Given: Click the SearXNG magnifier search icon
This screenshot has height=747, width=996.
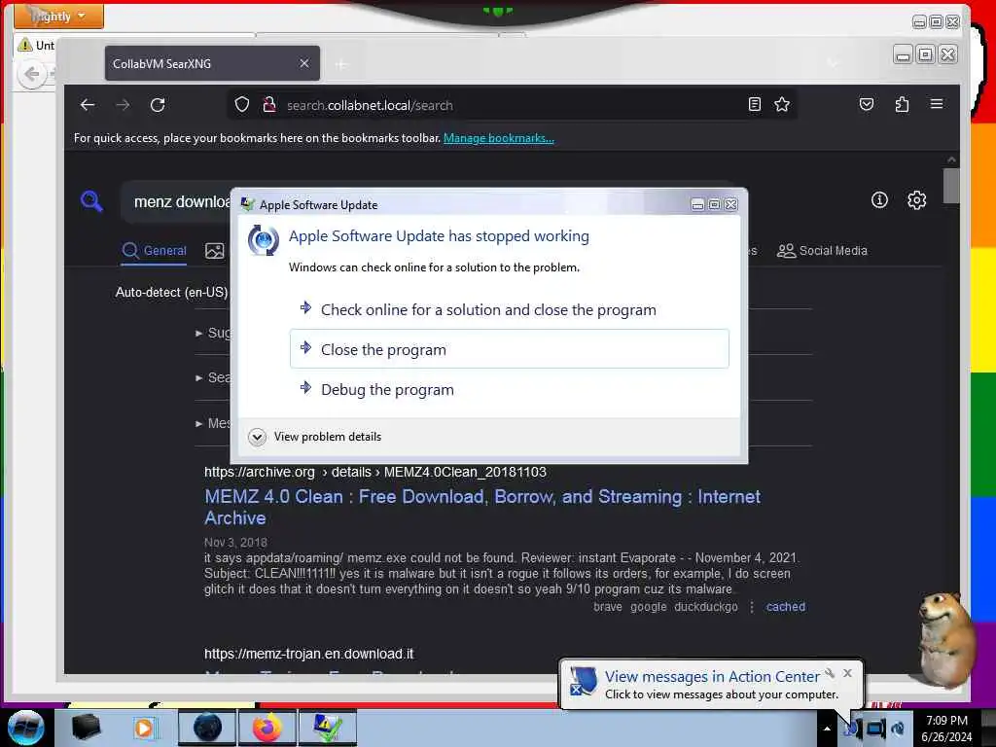Looking at the screenshot, I should click(91, 201).
